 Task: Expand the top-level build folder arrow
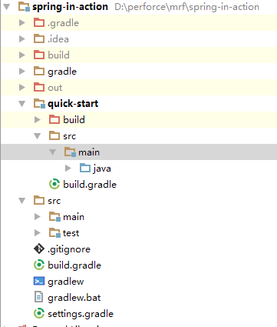click(22, 55)
